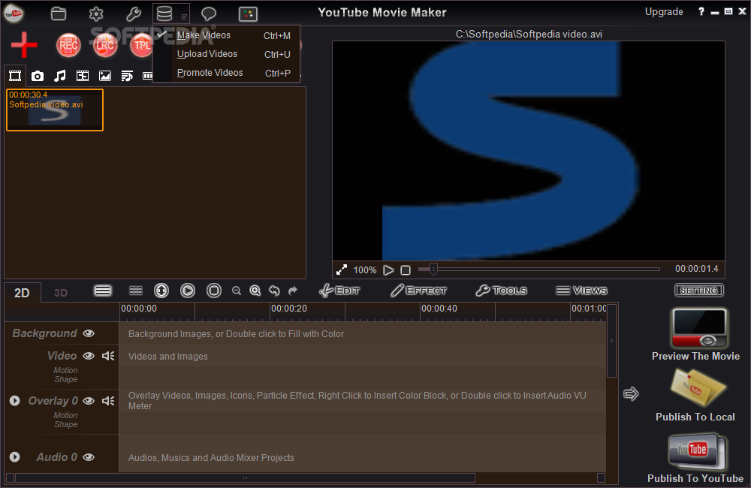The width and height of the screenshot is (751, 488).
Task: Click the Upgrade link
Action: click(664, 11)
